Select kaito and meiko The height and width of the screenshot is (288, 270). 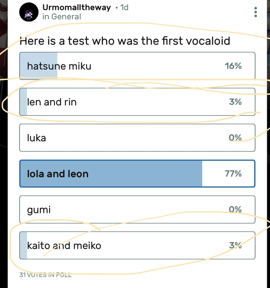click(137, 245)
